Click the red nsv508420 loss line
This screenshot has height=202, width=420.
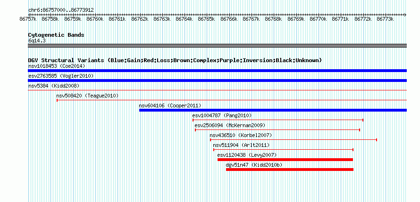pyautogui.click(x=232, y=100)
